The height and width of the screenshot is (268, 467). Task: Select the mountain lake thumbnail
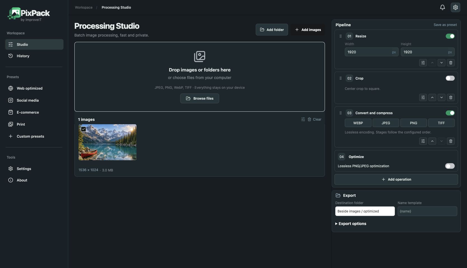pos(108,142)
